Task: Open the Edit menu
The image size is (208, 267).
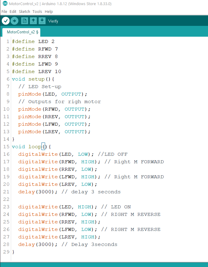Action: pyautogui.click(x=13, y=11)
